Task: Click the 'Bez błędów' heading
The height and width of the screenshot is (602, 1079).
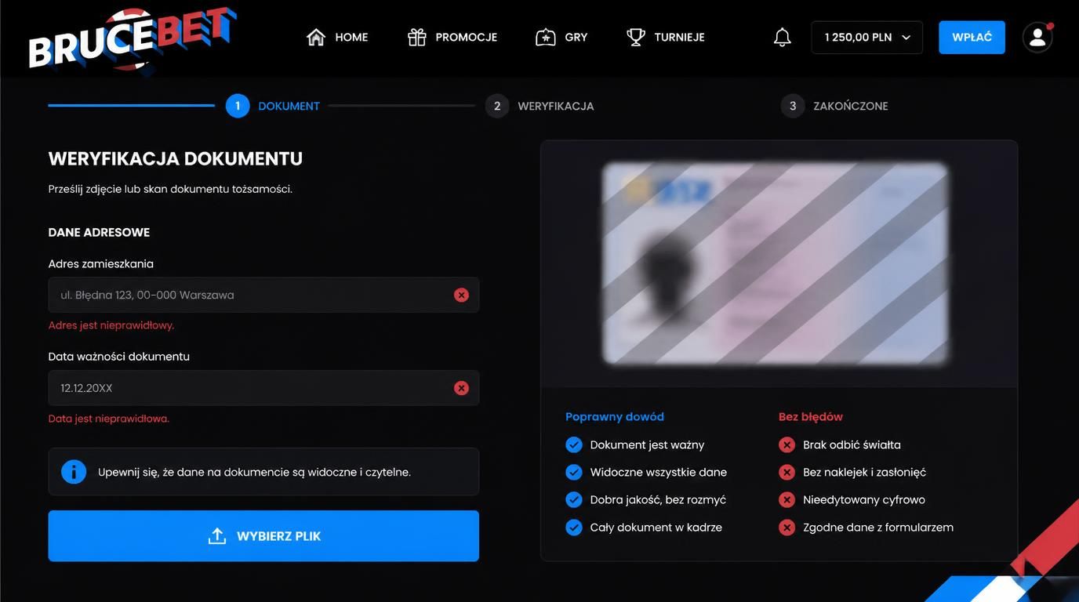Action: tap(811, 417)
